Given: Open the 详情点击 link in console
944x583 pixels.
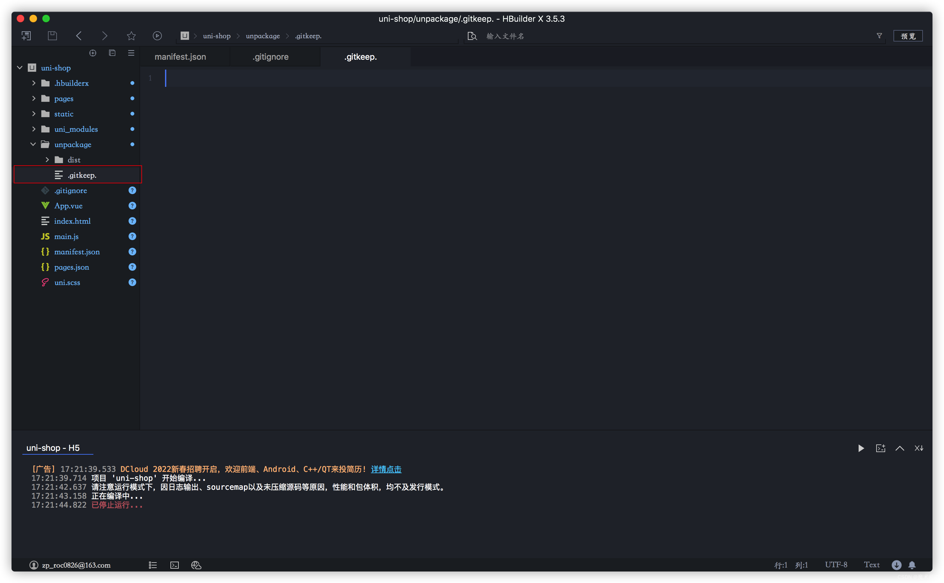Looking at the screenshot, I should point(386,469).
